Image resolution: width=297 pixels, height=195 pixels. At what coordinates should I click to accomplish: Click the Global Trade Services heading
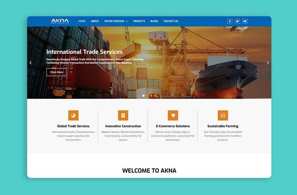(x=73, y=126)
